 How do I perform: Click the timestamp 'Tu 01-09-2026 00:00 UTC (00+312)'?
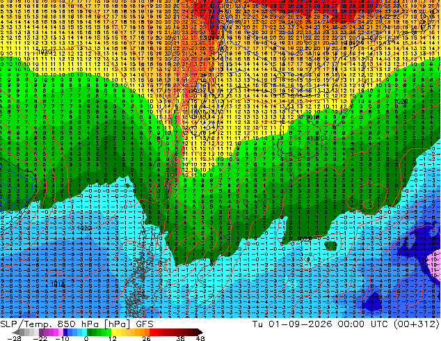point(346,324)
